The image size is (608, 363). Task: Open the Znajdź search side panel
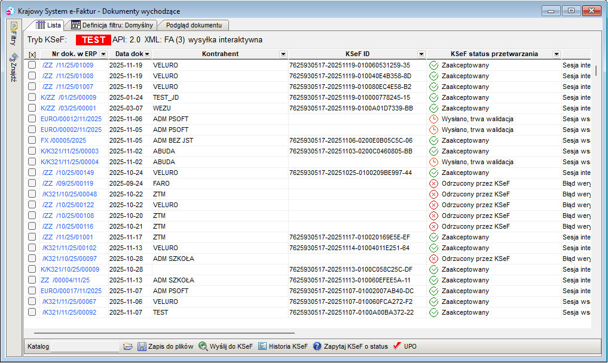pos(14,68)
